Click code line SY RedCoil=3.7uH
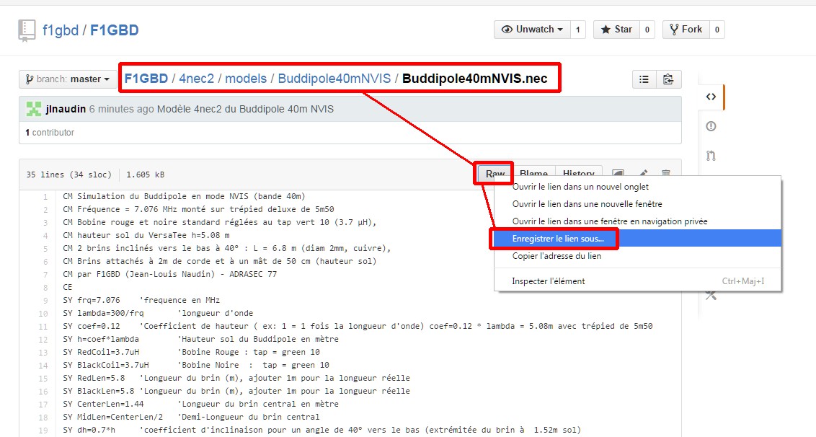Viewport: 816px width, 437px height. click(192, 352)
